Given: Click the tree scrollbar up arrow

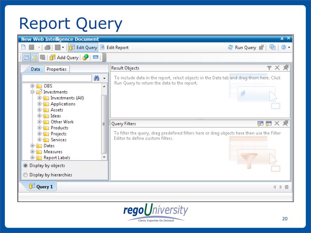Looking at the screenshot, I should pos(104,86).
